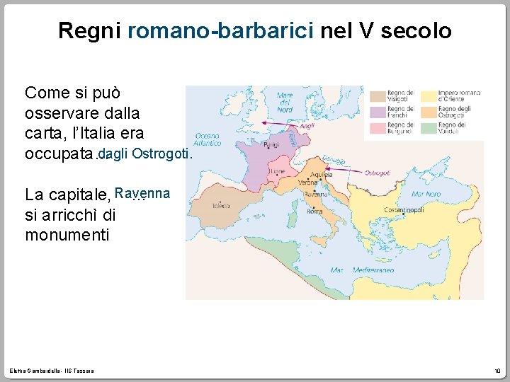
Task: Click the 'Parigi' city label on map
Action: (271, 144)
